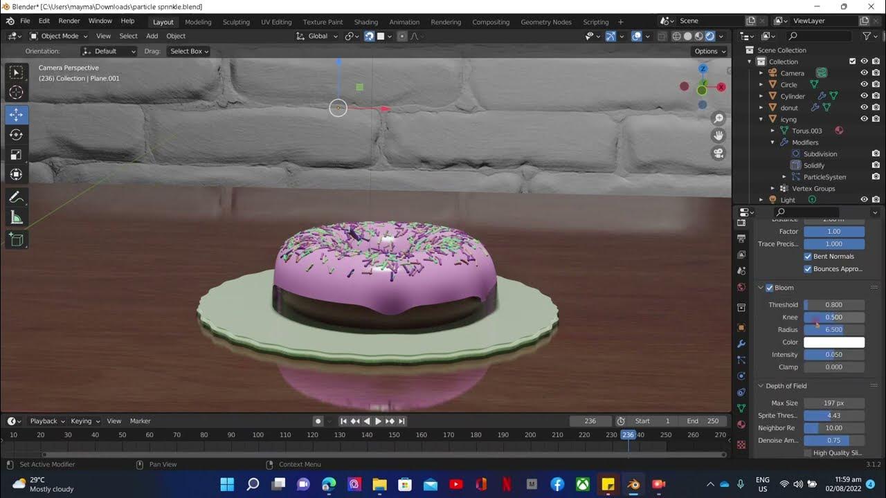Open the Particle properties tab
This screenshot has height=498, width=886.
point(741,360)
